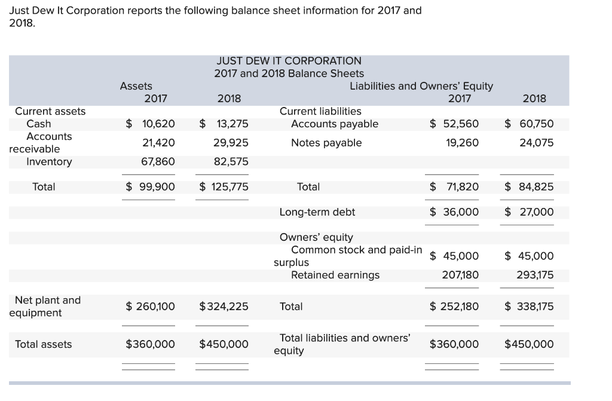Select the Inventory row label
Viewport: 612px width, 401px height.
pyautogui.click(x=49, y=161)
